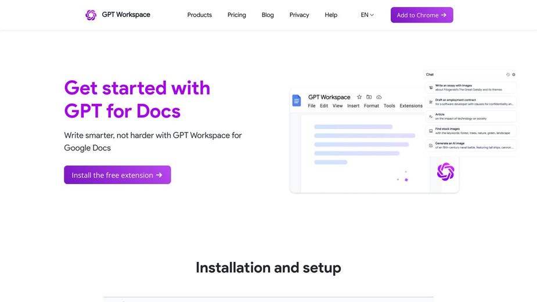The image size is (537, 302).
Task: Visit the Privacy page
Action: (x=299, y=15)
